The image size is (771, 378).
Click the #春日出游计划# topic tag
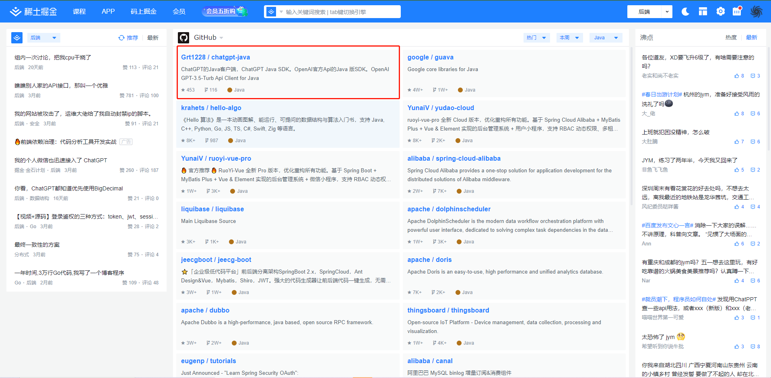(x=662, y=94)
